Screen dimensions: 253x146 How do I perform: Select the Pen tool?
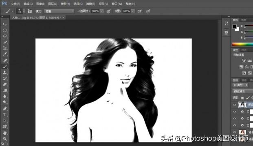4,109
